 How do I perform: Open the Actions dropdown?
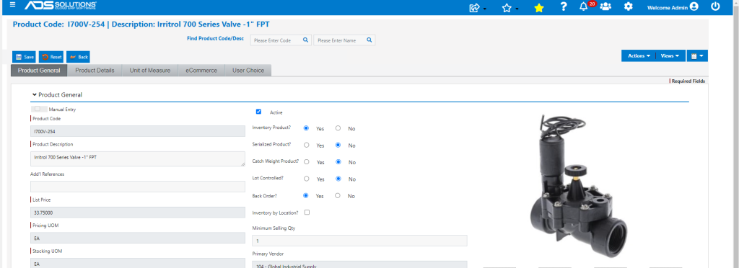638,55
